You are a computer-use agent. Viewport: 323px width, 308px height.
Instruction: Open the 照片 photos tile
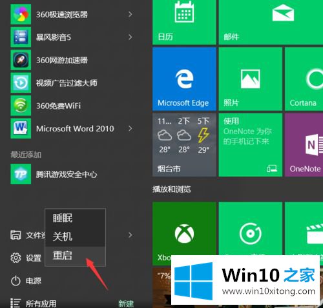(x=251, y=79)
